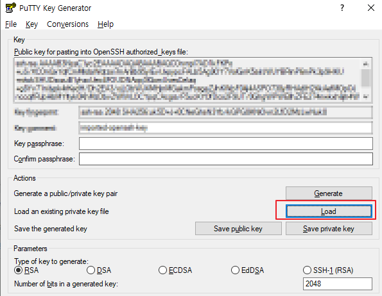Open the Help menu

click(105, 24)
